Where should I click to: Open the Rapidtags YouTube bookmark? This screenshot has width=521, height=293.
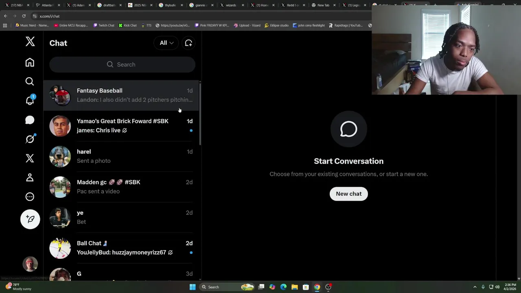click(346, 25)
